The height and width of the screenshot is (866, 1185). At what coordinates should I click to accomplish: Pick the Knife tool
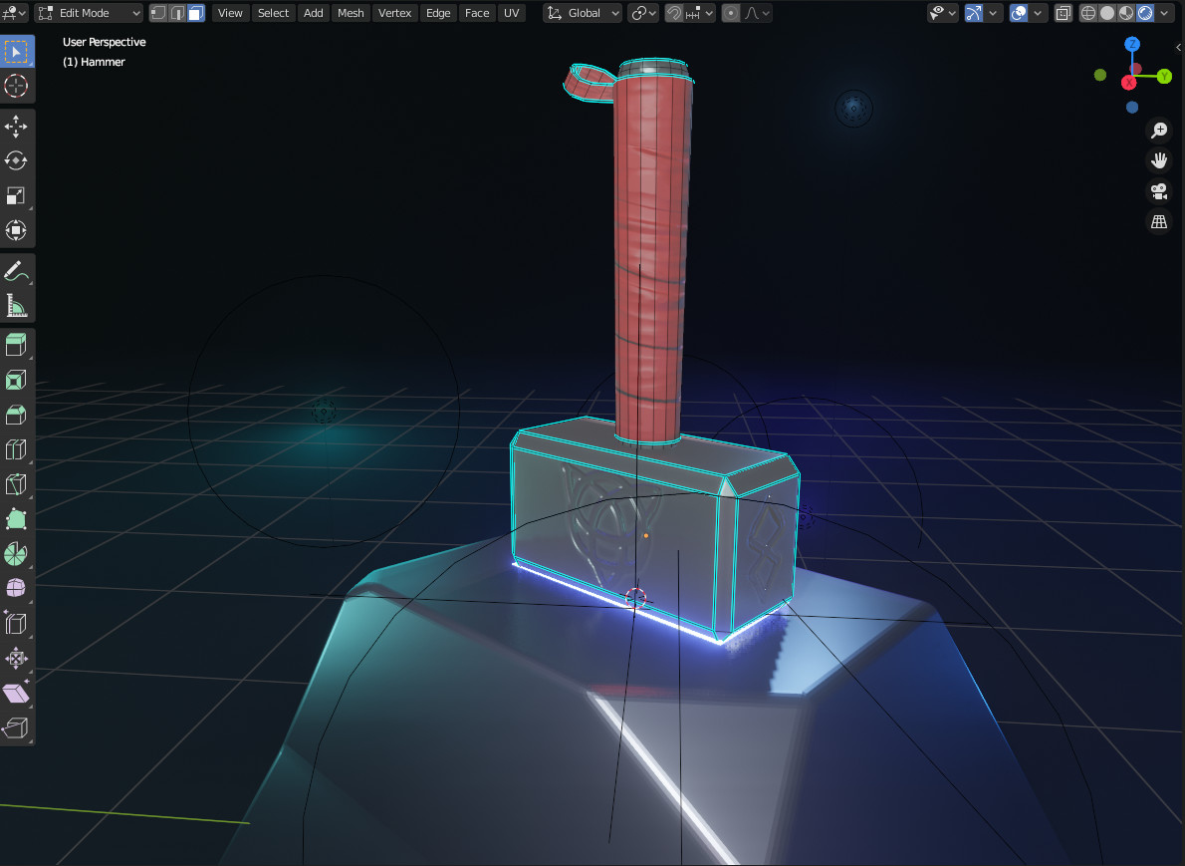17,484
